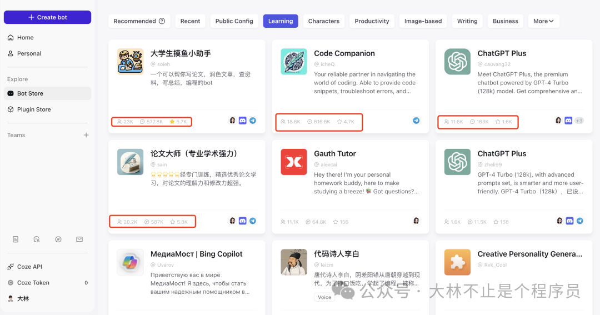Click Telegram icon on 论文大师 card

tap(253, 221)
